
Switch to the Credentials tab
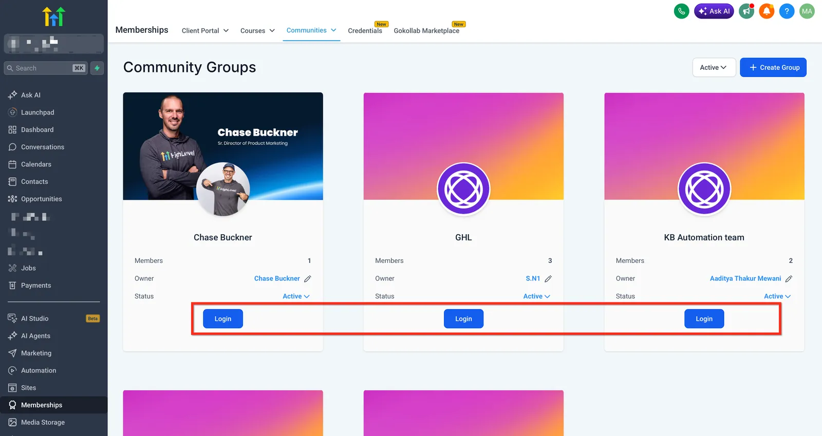click(365, 31)
